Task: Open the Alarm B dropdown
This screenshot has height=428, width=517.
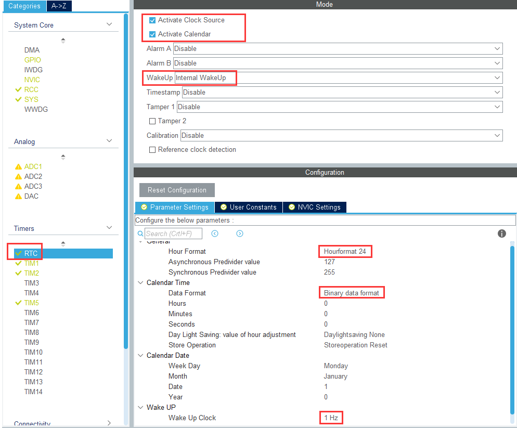Action: 338,63
